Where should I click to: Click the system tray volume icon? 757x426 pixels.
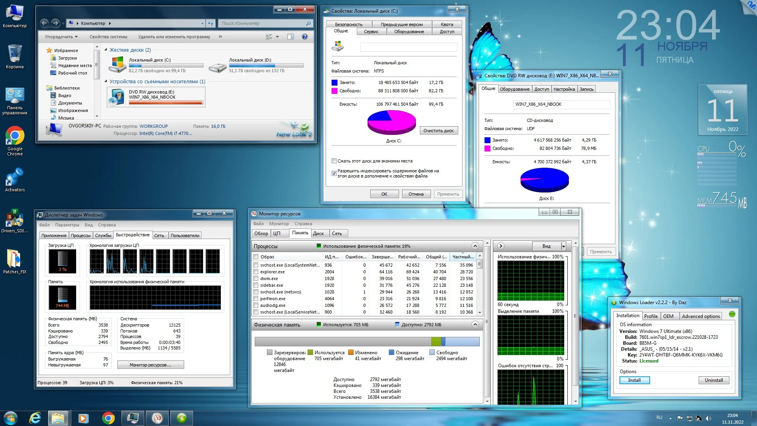[708, 419]
